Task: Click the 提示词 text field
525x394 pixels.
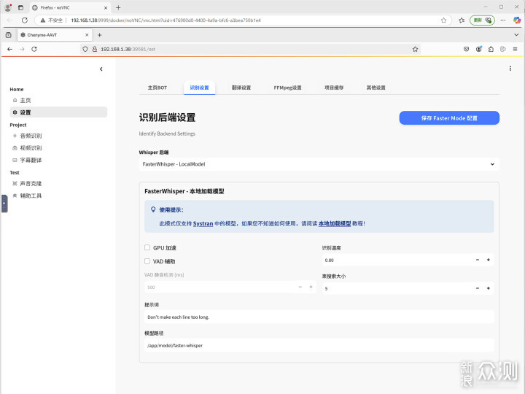Action: point(319,317)
